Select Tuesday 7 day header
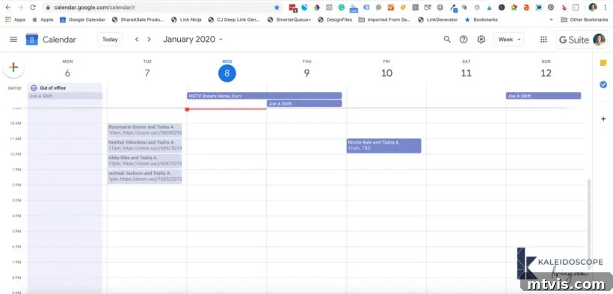 147,70
